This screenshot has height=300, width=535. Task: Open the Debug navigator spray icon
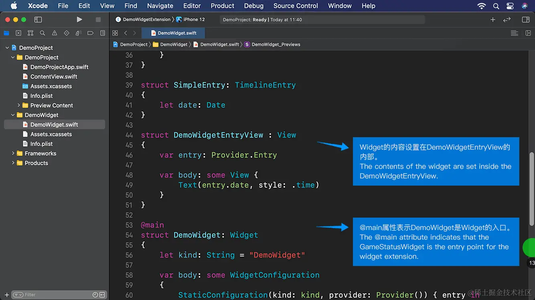79,33
